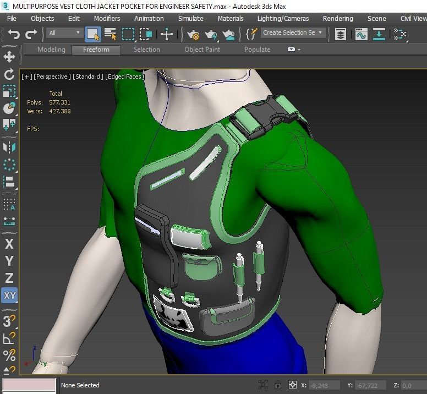Toggle the 3D Snaps button

tap(9, 321)
